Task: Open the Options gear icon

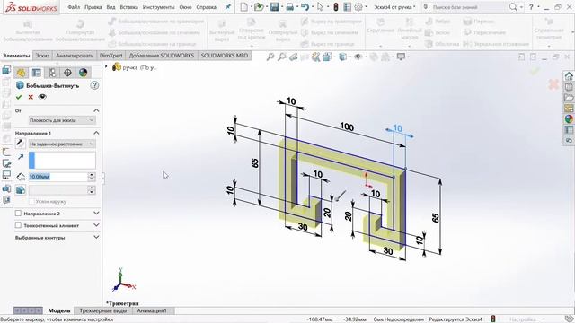Action: click(358, 7)
